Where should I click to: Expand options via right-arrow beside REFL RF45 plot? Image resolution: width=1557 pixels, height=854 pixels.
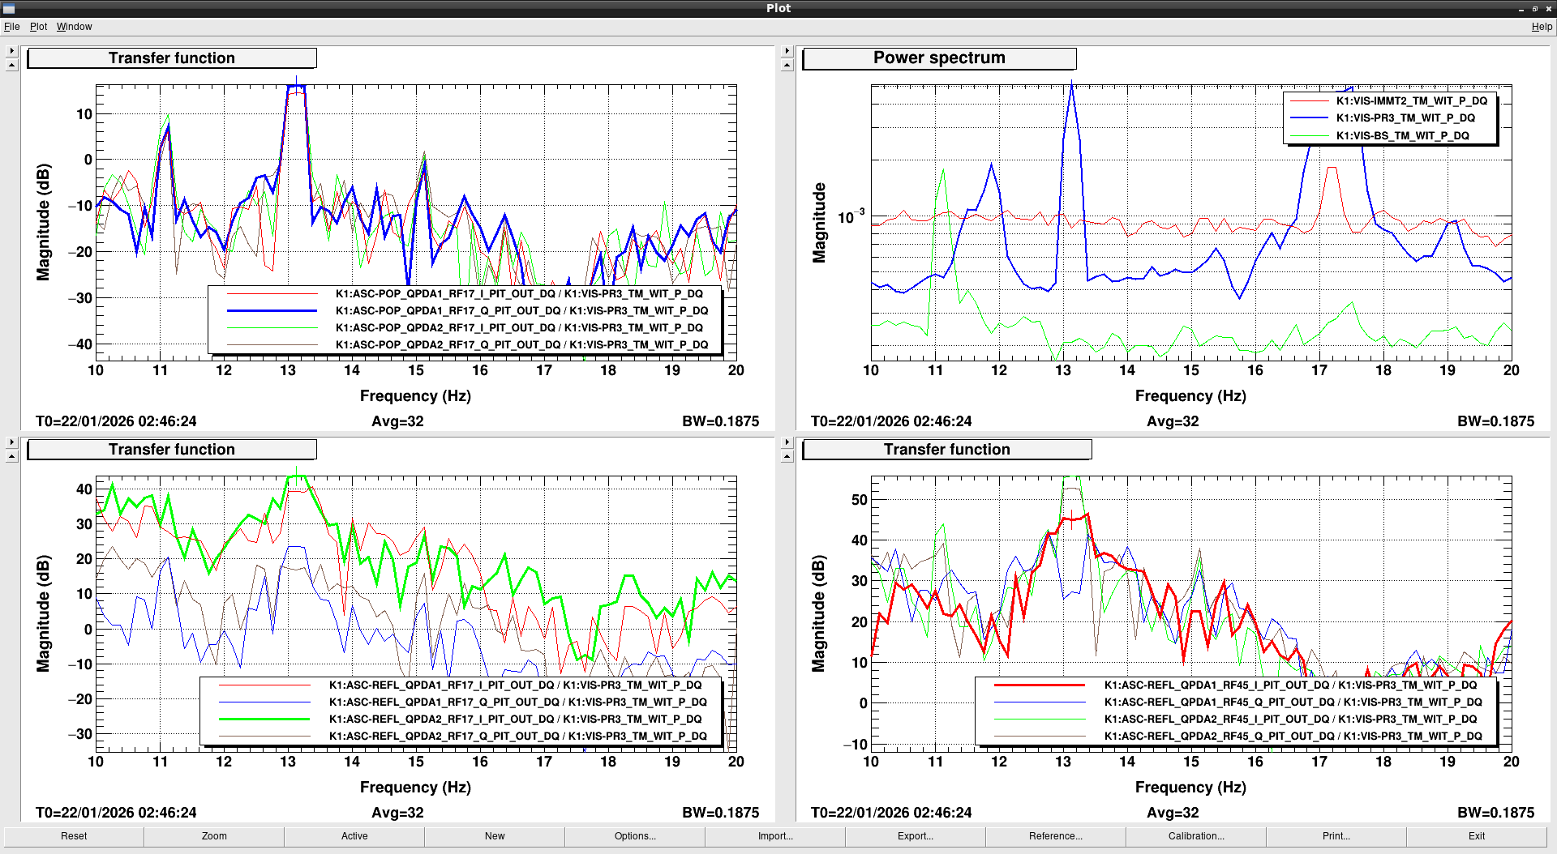787,442
